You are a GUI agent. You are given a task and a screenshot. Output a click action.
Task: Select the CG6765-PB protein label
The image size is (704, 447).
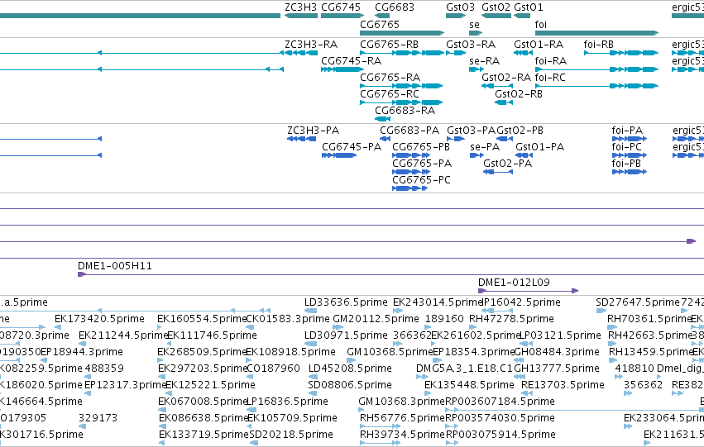(x=421, y=147)
